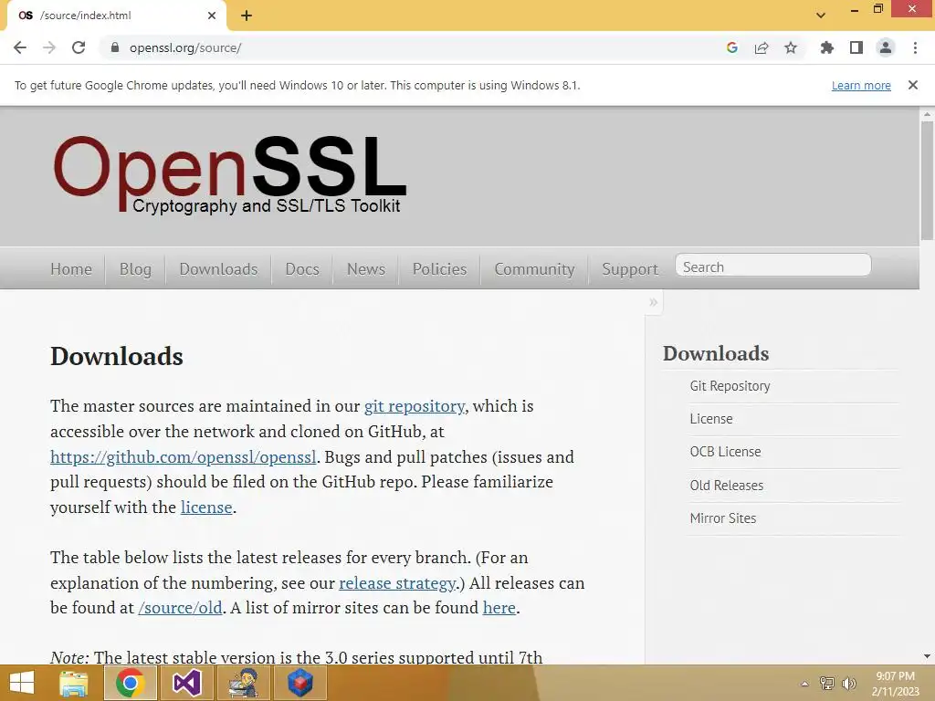This screenshot has width=935, height=701.
Task: Open the Downloads navigation item
Action: [218, 269]
